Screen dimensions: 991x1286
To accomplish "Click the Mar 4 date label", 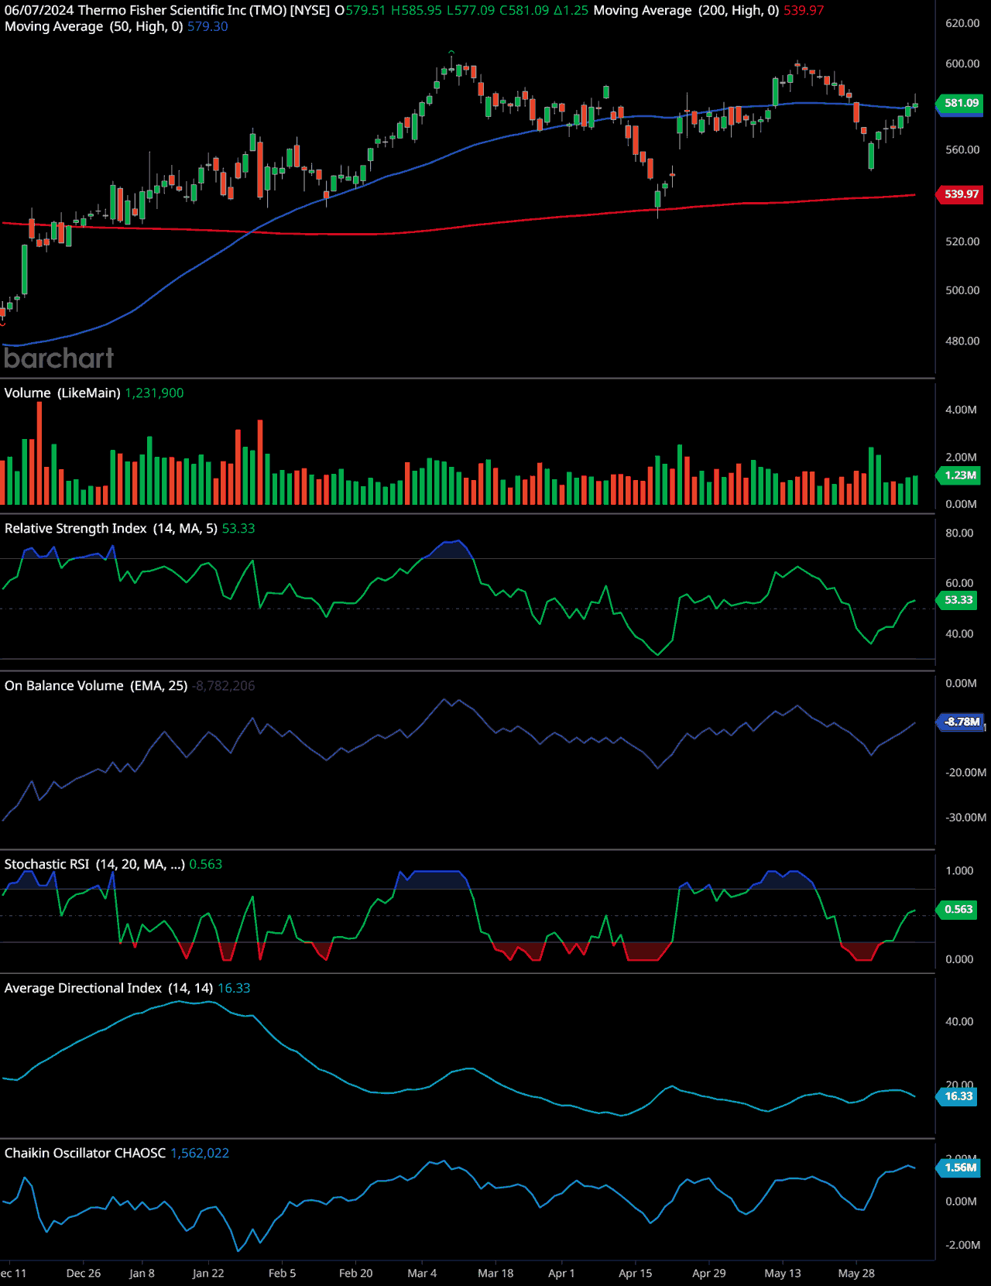I will tap(422, 1274).
